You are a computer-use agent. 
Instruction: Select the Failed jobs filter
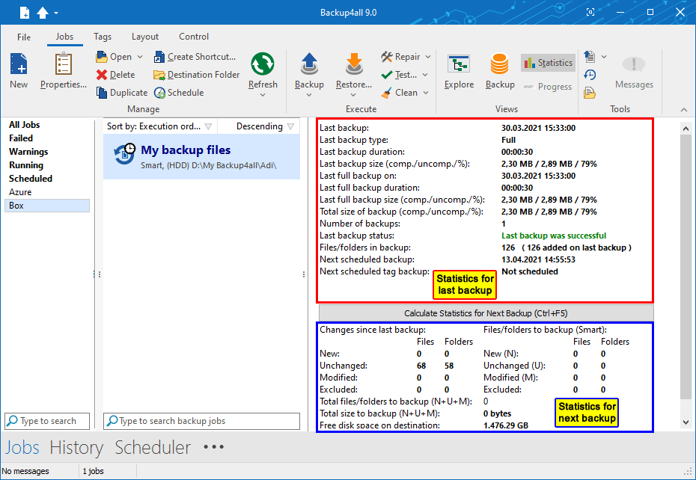click(21, 138)
